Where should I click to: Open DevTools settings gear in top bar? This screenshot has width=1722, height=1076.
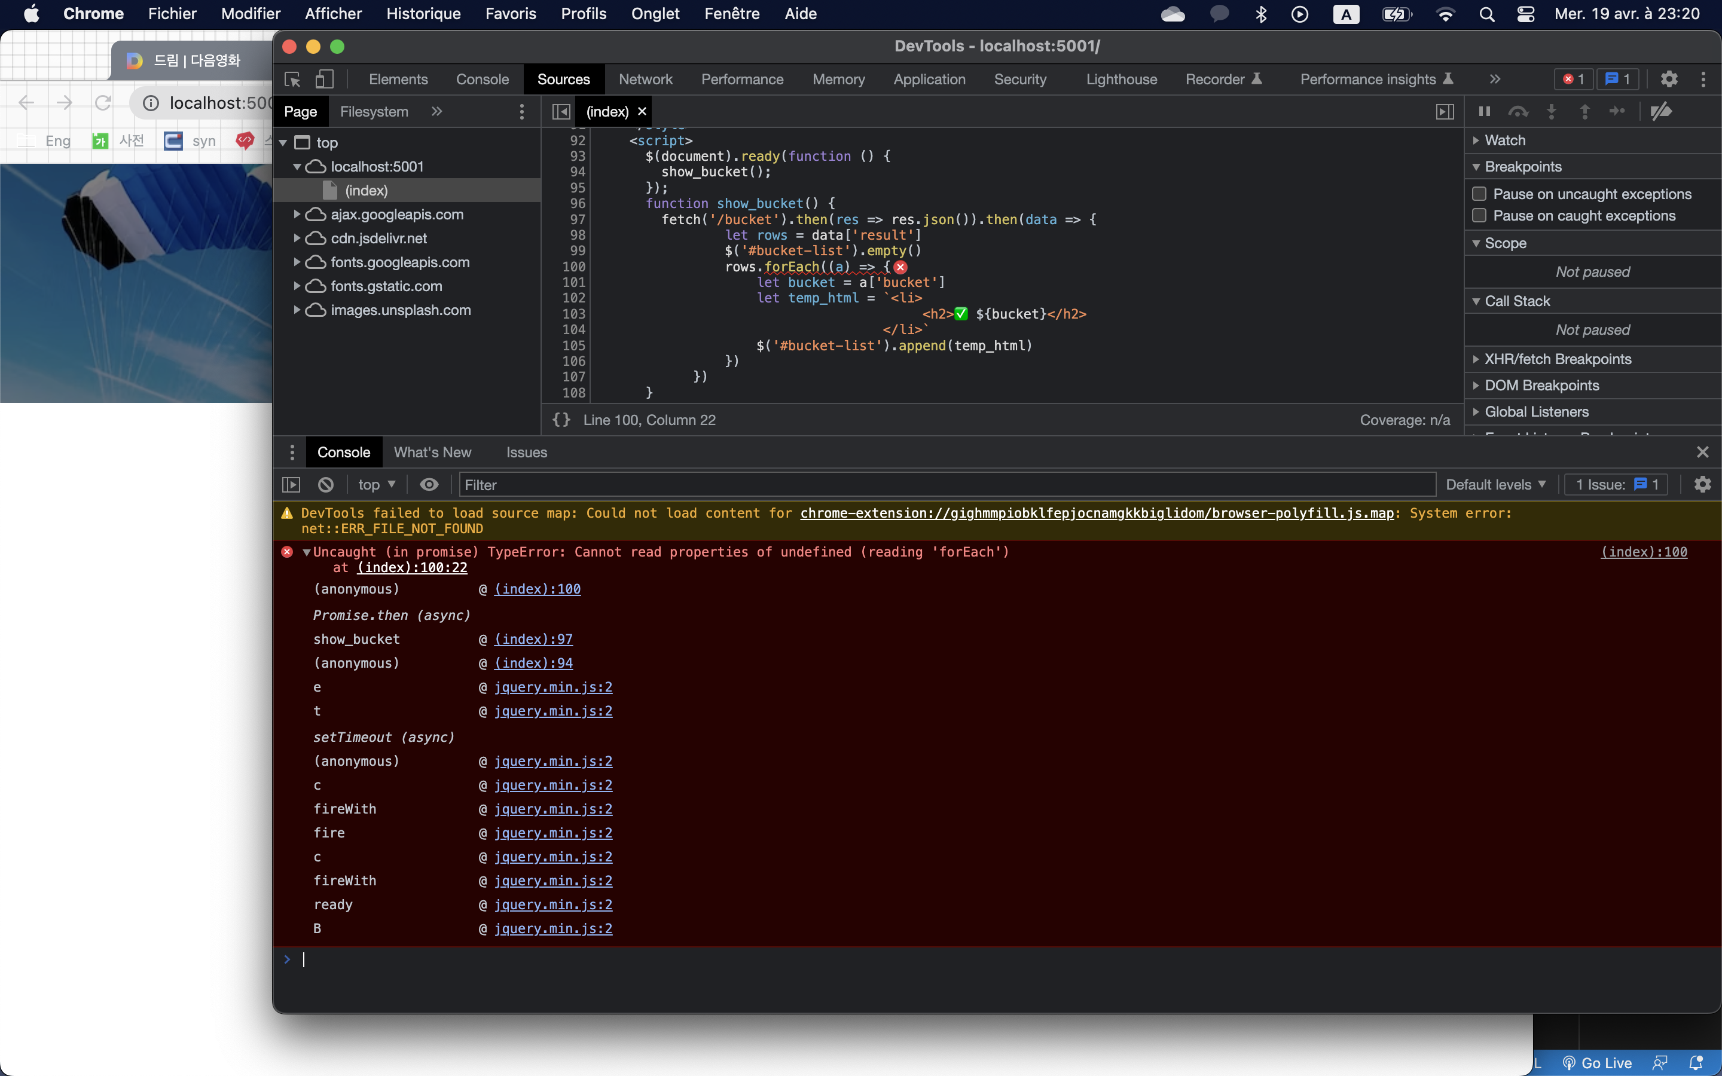tap(1669, 79)
